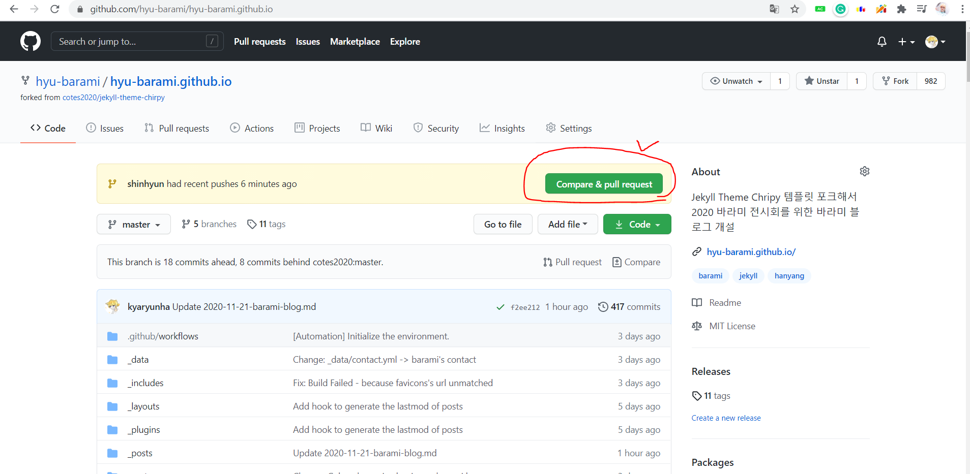This screenshot has width=970, height=474.
Task: Bookmark page with star icon
Action: coord(795,9)
